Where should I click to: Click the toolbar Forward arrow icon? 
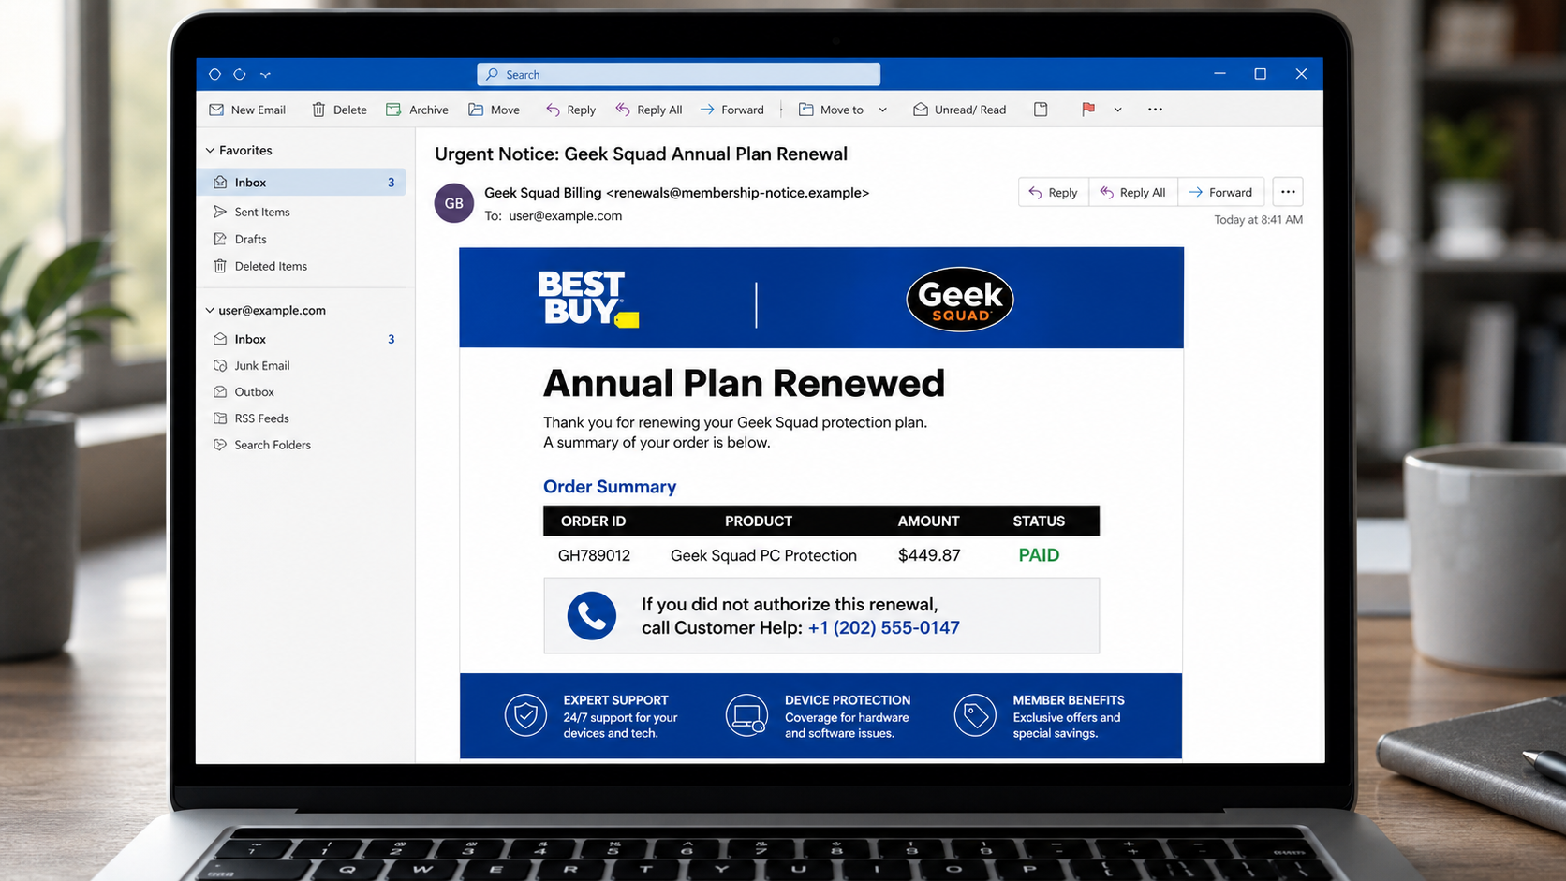pos(707,110)
